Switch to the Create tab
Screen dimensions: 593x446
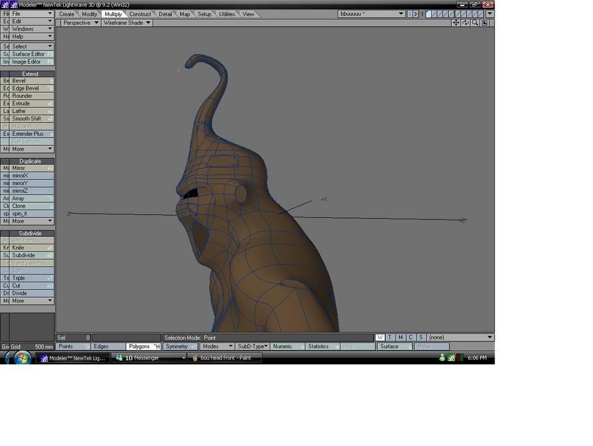[67, 14]
